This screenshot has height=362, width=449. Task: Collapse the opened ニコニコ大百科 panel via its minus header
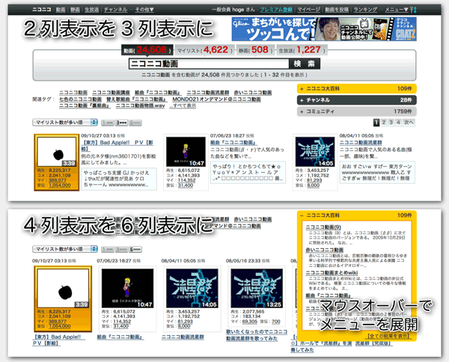pos(356,215)
